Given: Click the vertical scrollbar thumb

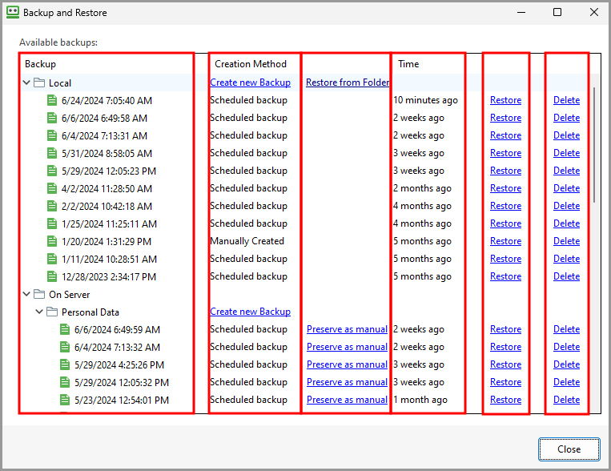Looking at the screenshot, I should (x=594, y=145).
